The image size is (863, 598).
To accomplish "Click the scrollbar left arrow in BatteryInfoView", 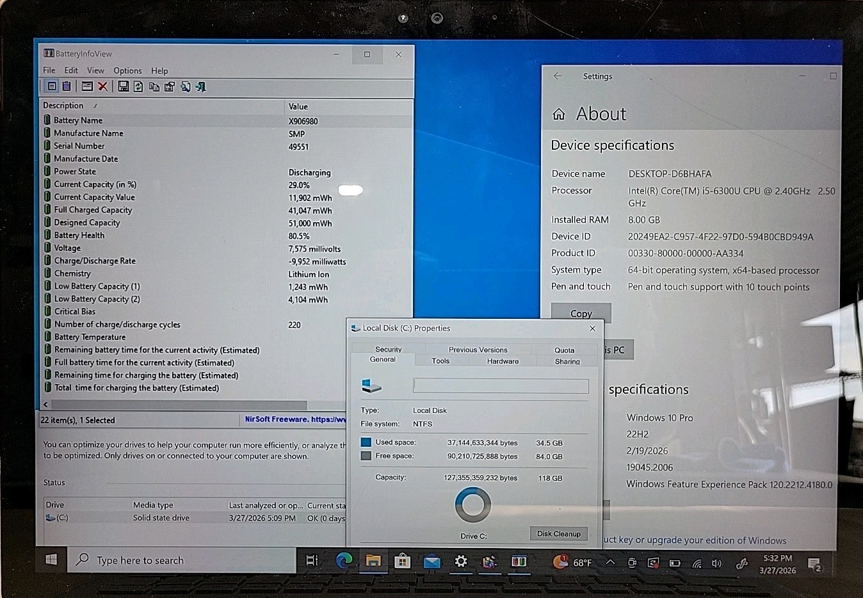I will click(45, 405).
